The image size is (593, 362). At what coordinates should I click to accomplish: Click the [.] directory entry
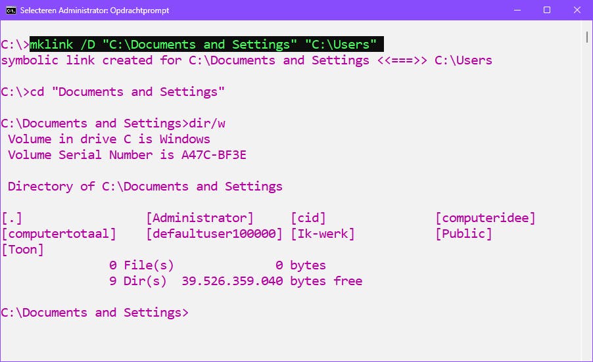click(12, 218)
